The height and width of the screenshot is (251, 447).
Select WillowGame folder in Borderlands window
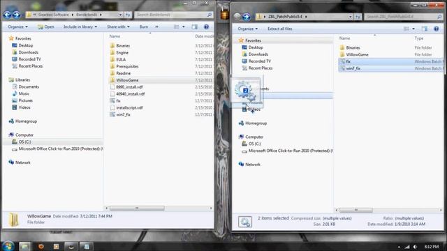[x=127, y=80]
